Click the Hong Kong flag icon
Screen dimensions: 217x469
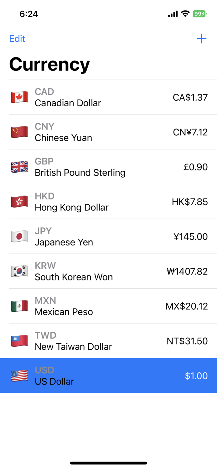pos(19,201)
